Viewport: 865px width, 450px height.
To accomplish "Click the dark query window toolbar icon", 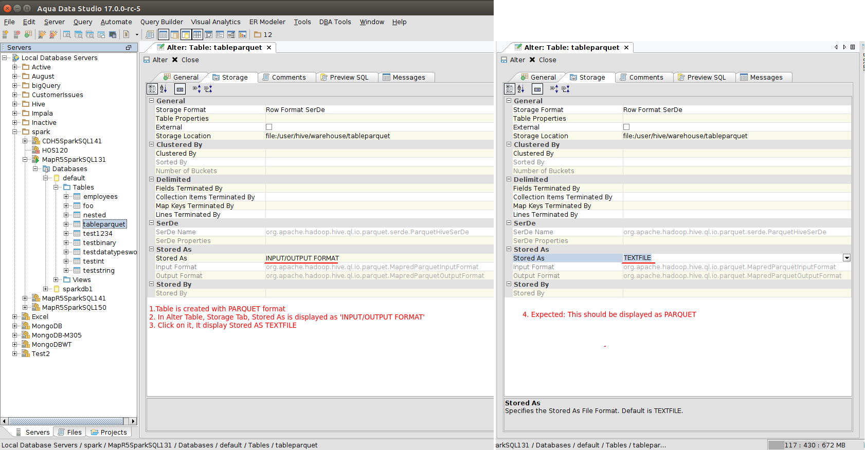I will pyautogui.click(x=113, y=34).
